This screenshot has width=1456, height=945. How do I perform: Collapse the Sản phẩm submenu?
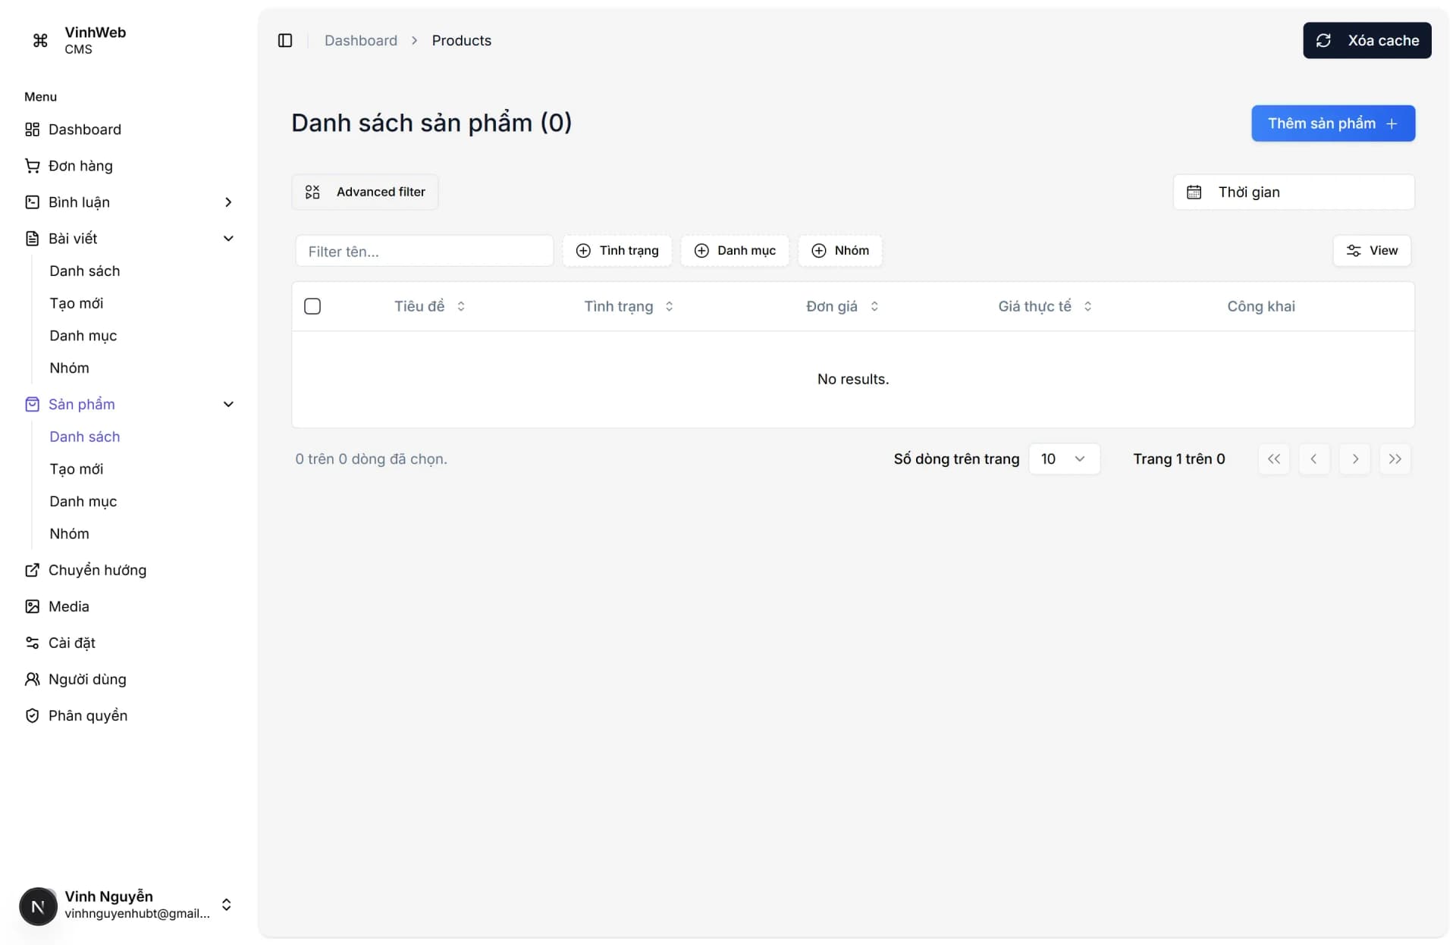coord(228,404)
